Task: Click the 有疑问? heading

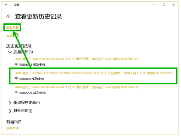Action: [13, 122]
